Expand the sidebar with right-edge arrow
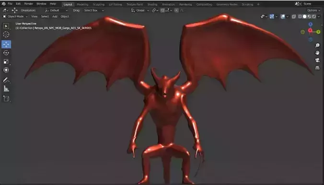This screenshot has width=324, height=185. pos(322,24)
